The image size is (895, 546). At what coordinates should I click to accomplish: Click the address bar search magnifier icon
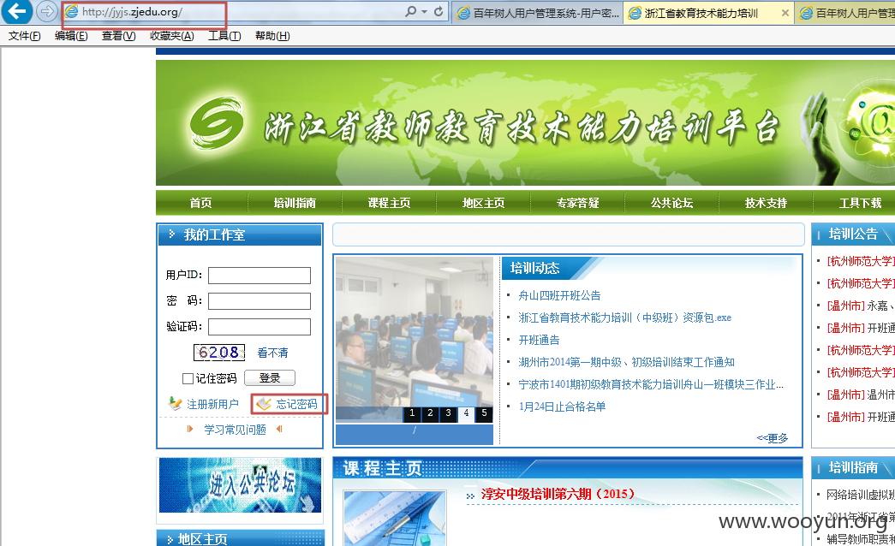point(410,11)
